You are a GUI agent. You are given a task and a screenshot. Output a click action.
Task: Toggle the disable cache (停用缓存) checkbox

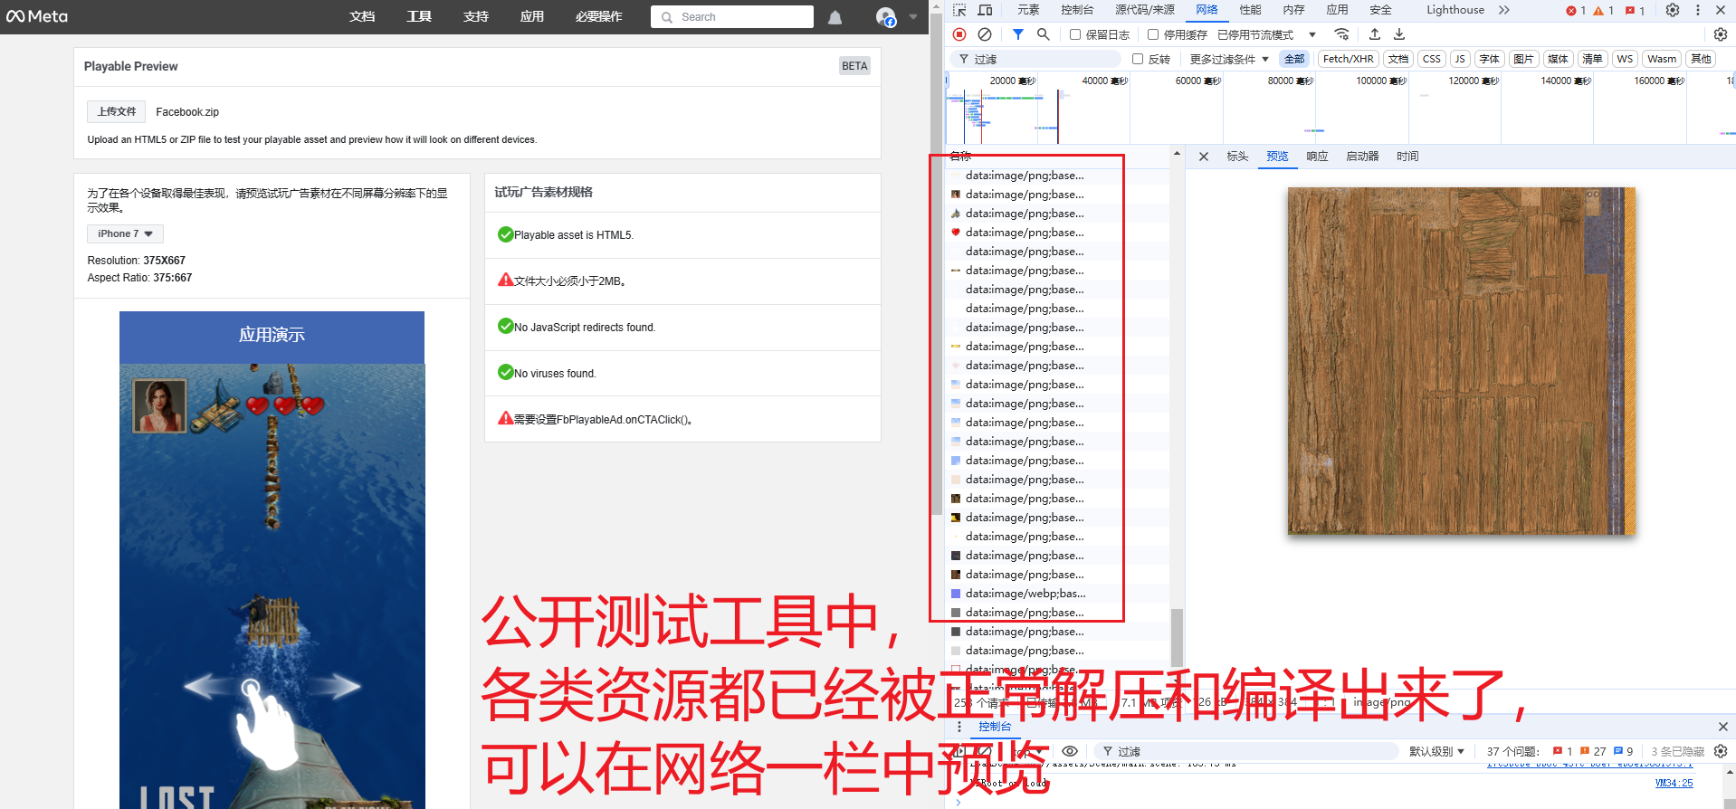[x=1153, y=34]
